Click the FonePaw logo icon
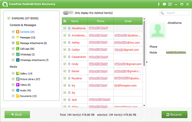Image resolution: width=192 pixels, height=122 pixels. (5, 4)
